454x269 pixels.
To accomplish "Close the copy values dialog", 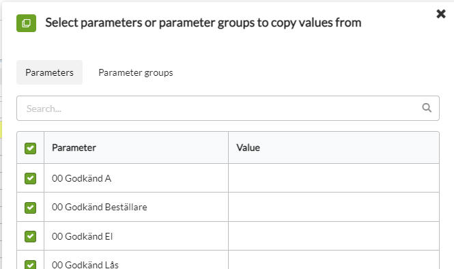I will (441, 14).
